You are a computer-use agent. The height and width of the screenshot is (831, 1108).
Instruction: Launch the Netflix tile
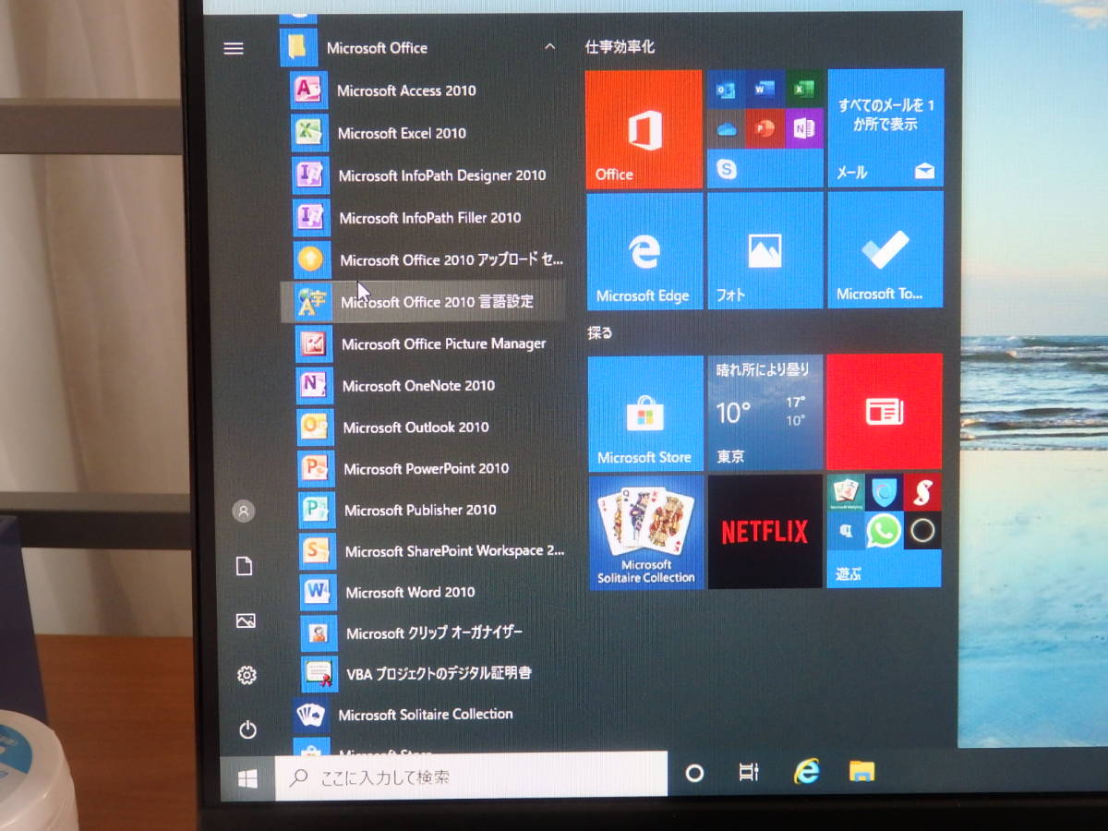(765, 532)
